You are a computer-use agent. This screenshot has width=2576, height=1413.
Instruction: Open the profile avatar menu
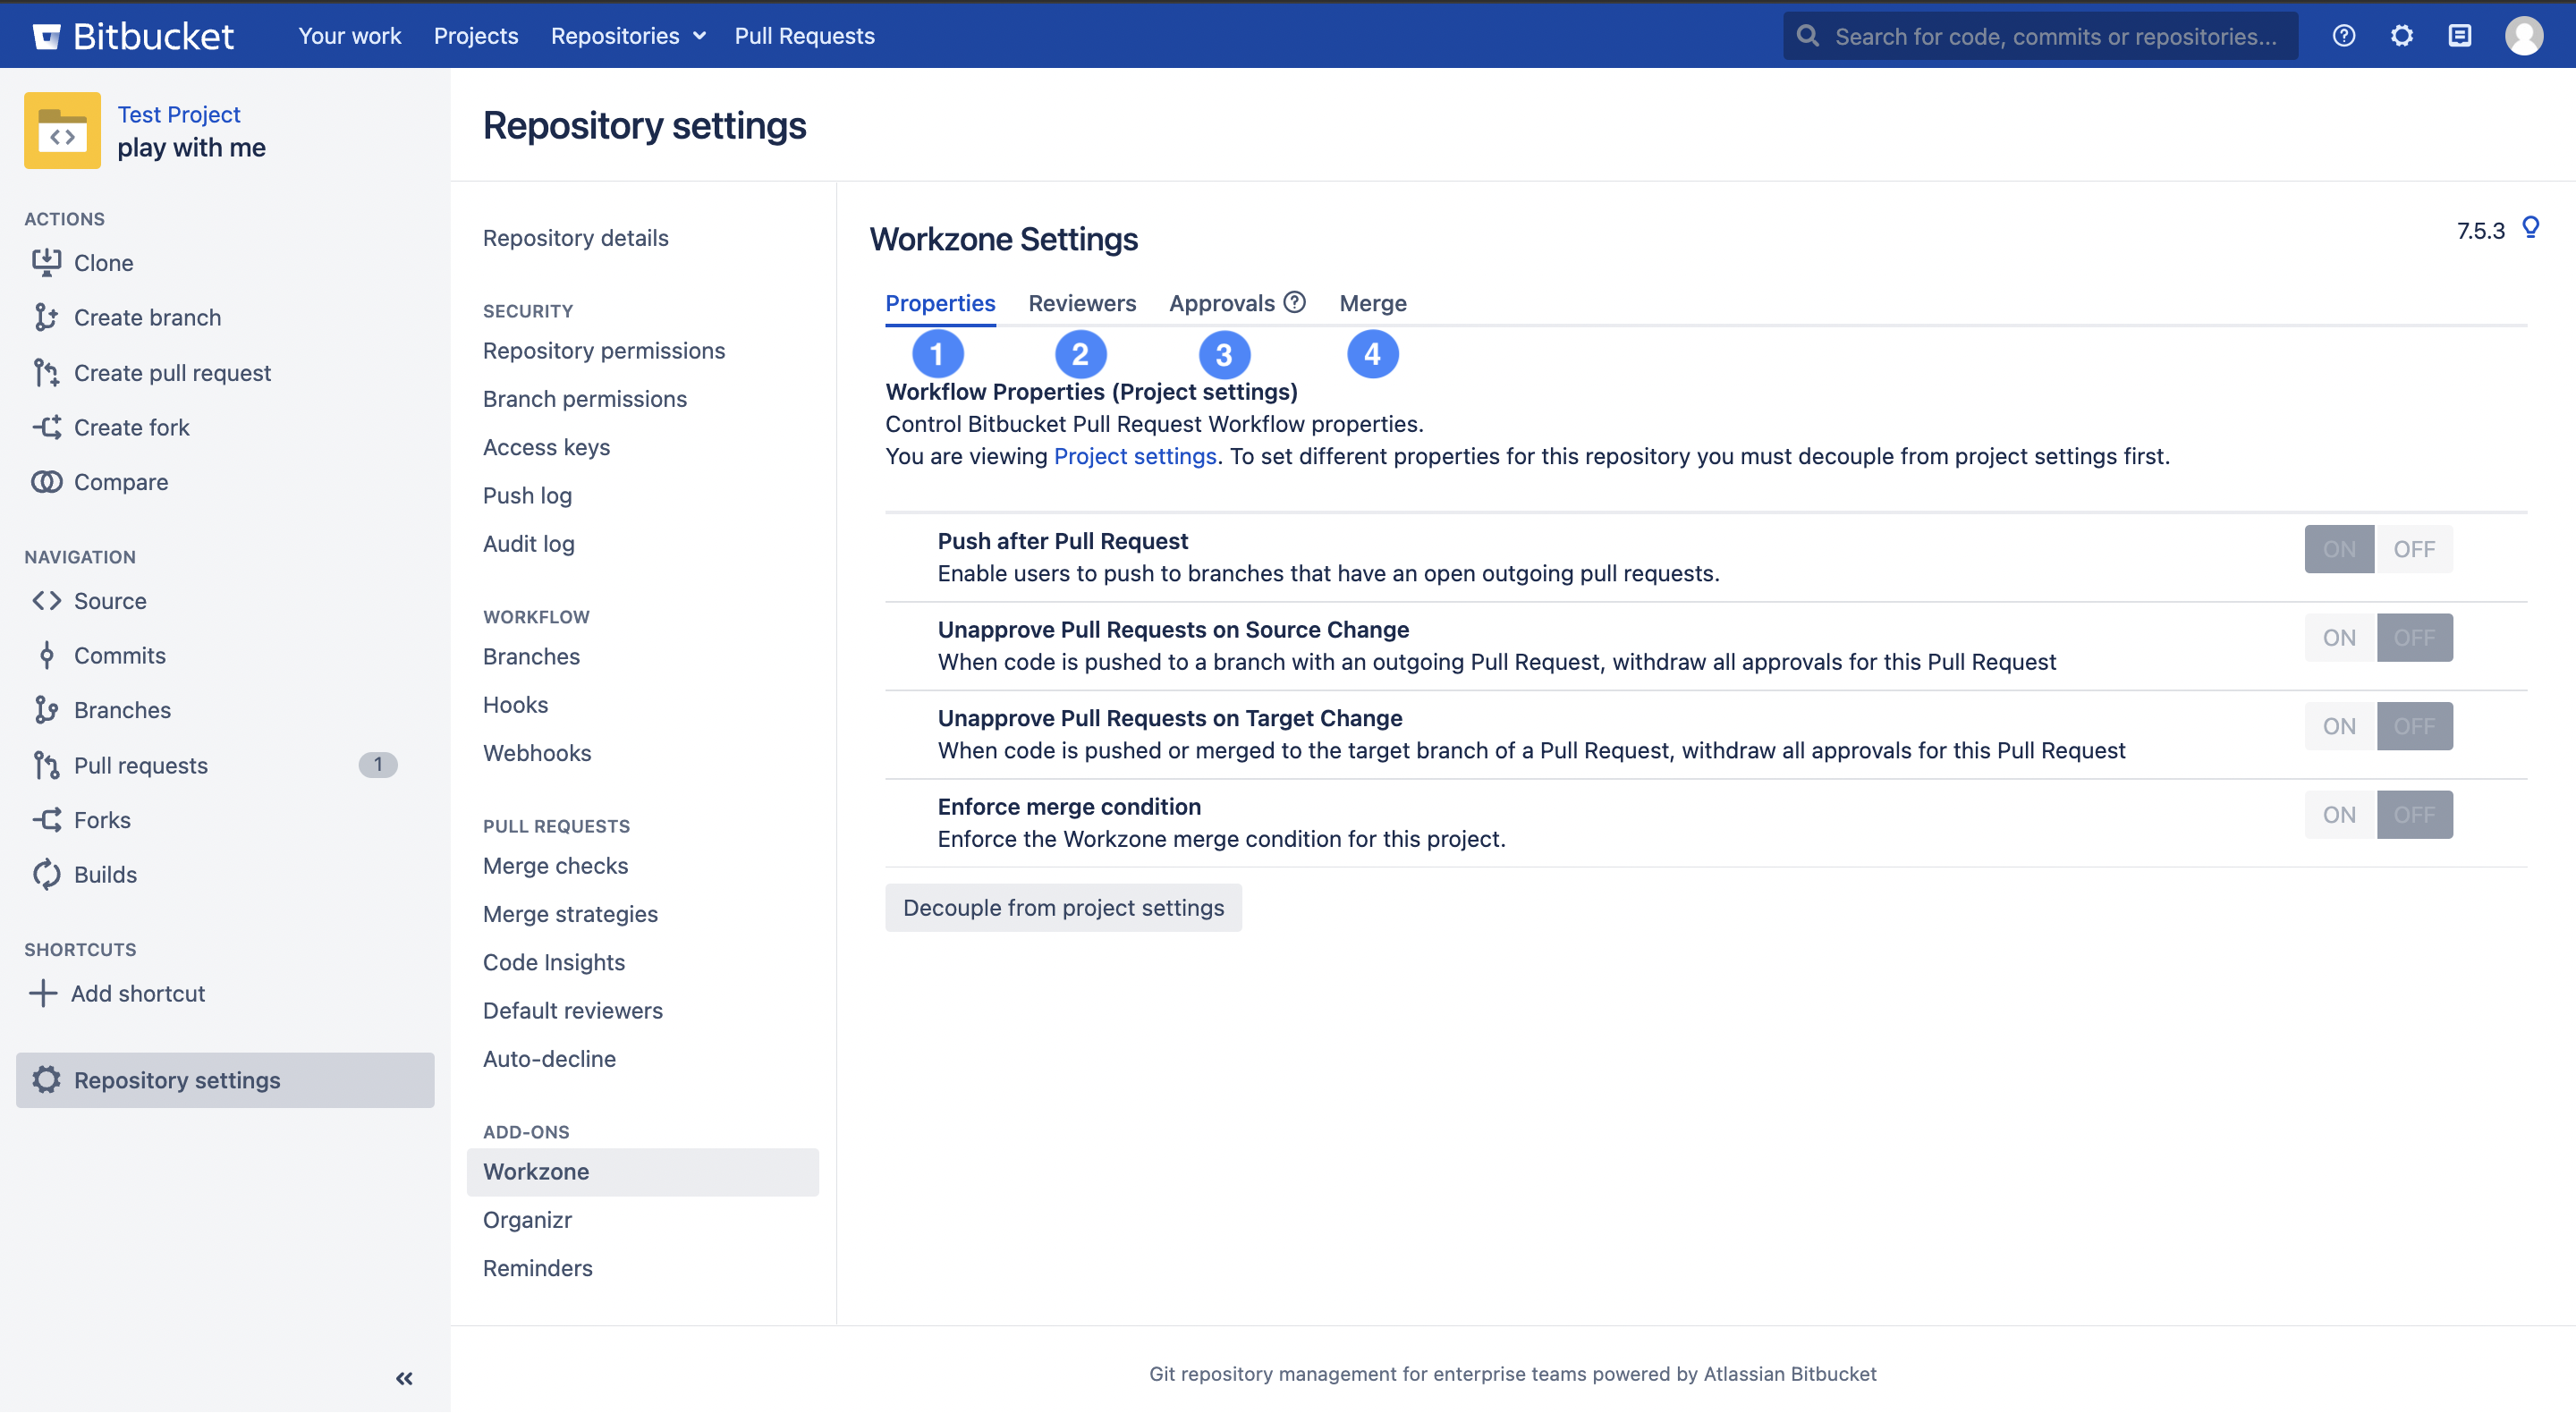click(x=2526, y=35)
